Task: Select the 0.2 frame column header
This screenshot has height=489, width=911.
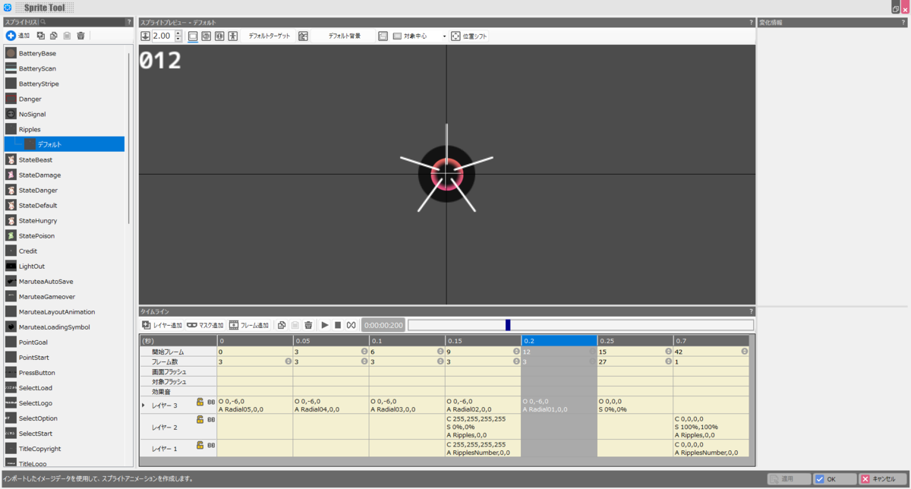Action: tap(559, 341)
